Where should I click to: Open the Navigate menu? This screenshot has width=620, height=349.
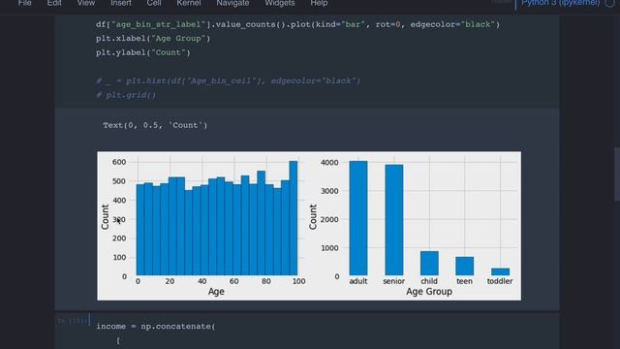click(232, 3)
